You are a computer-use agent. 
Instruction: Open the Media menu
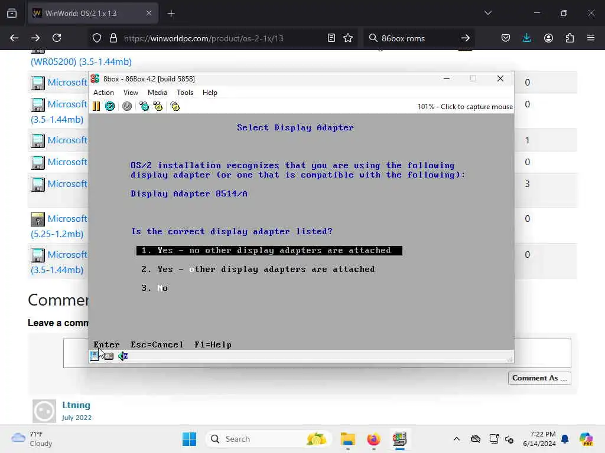[157, 93]
